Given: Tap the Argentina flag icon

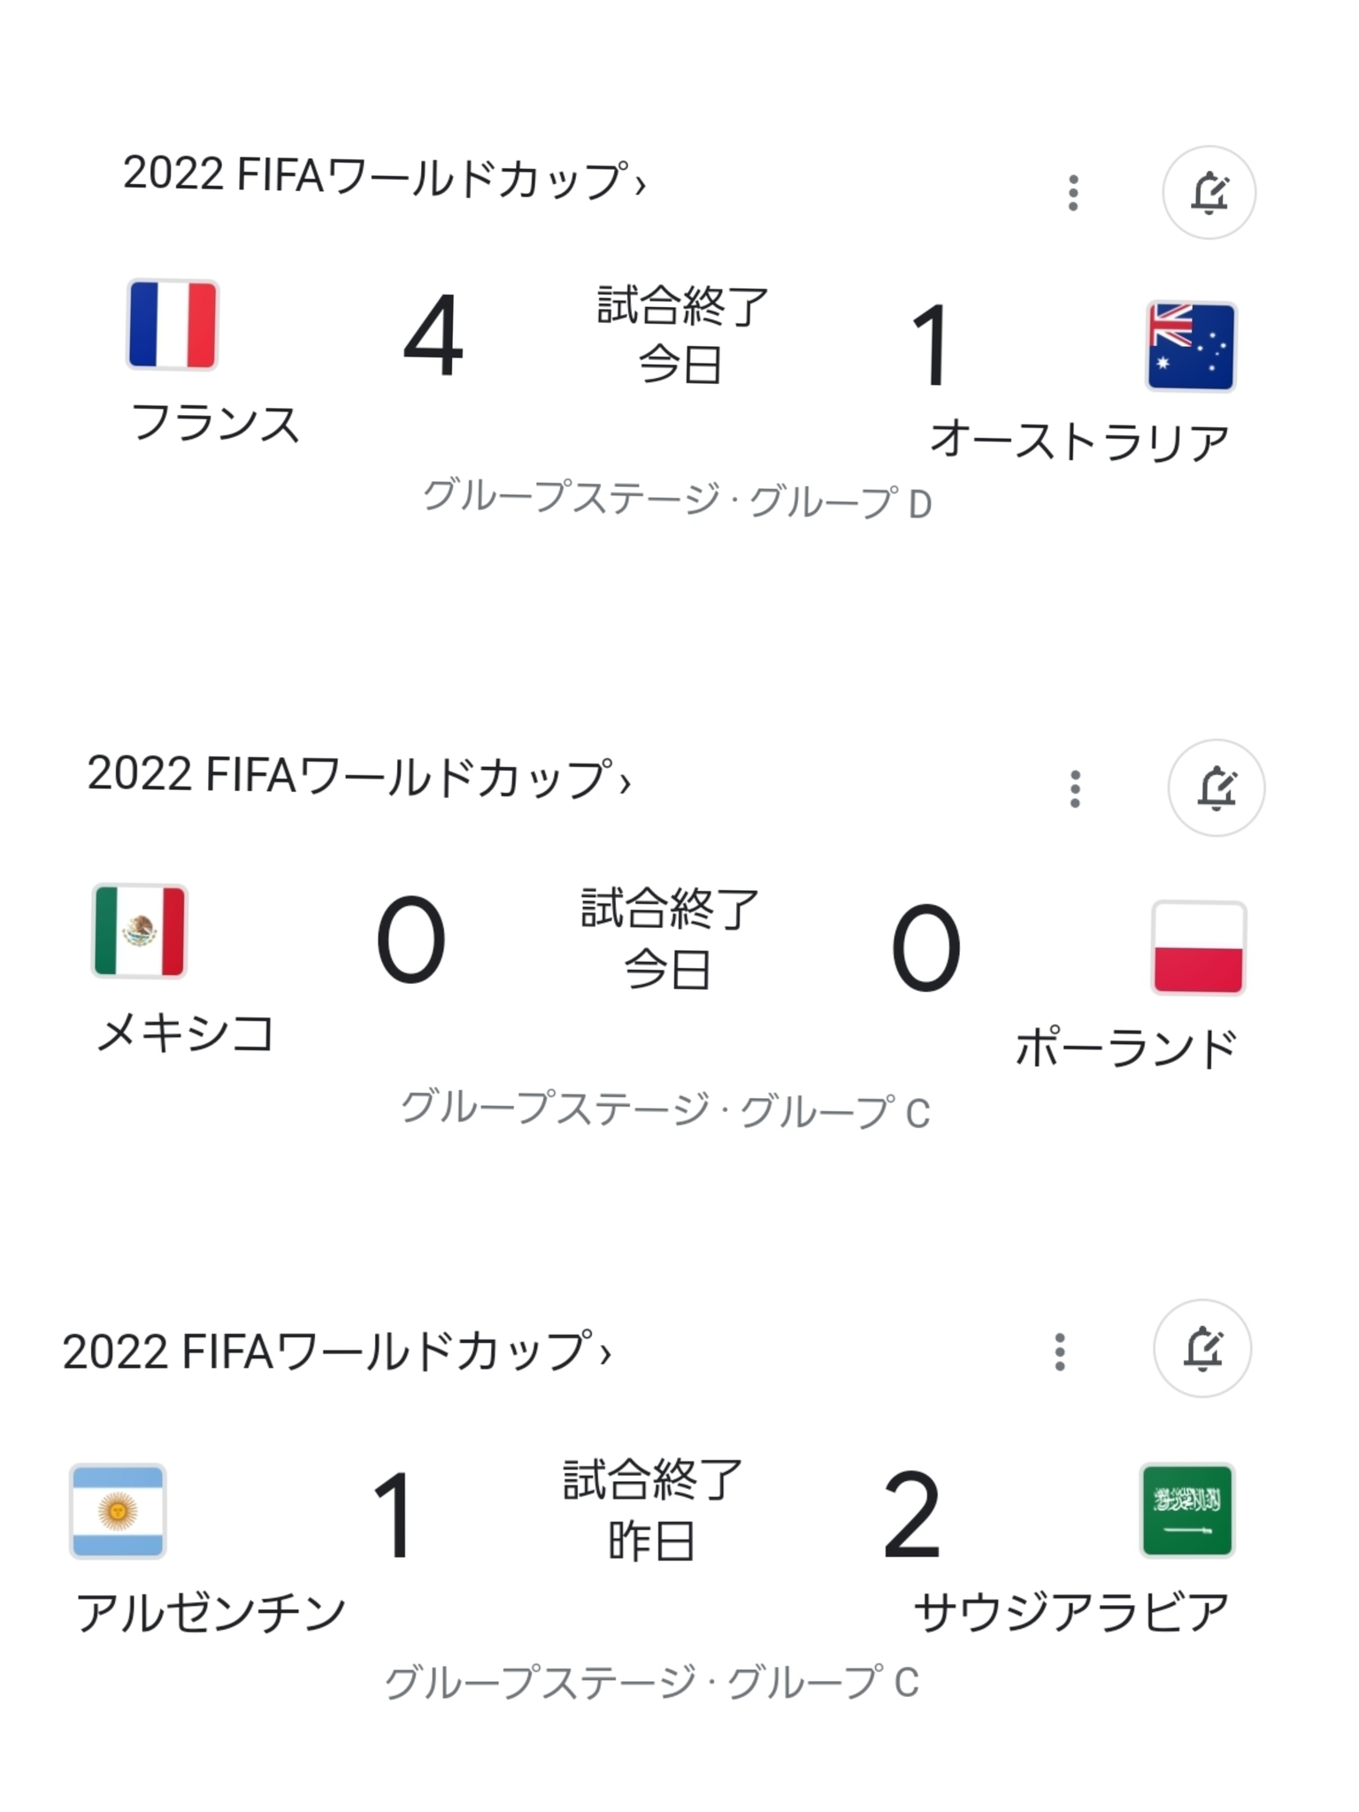Looking at the screenshot, I should coord(118,1510).
